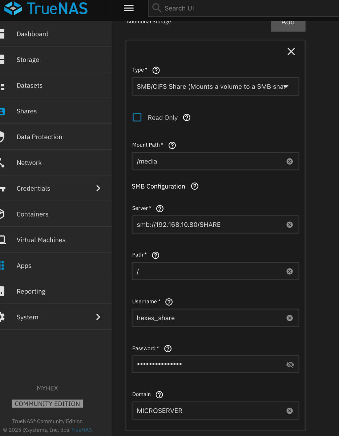Show password using the eye icon

coord(290,364)
